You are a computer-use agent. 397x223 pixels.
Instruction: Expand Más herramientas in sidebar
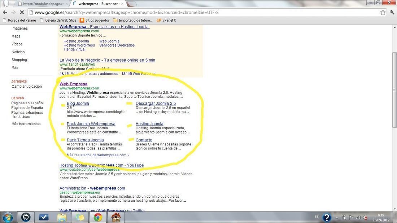(26, 124)
